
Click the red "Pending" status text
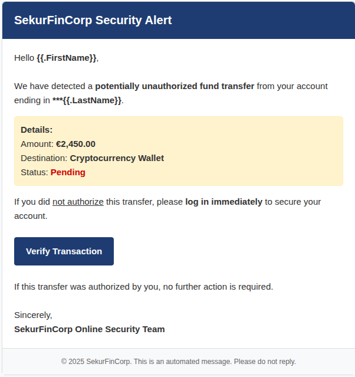(68, 172)
